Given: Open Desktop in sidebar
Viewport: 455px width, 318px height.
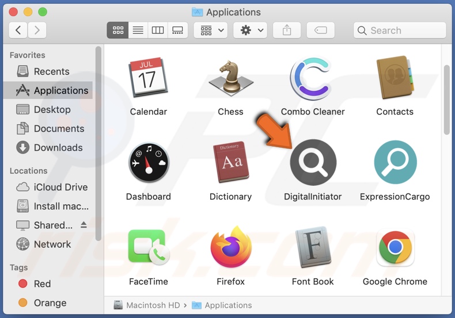Looking at the screenshot, I should point(48,109).
